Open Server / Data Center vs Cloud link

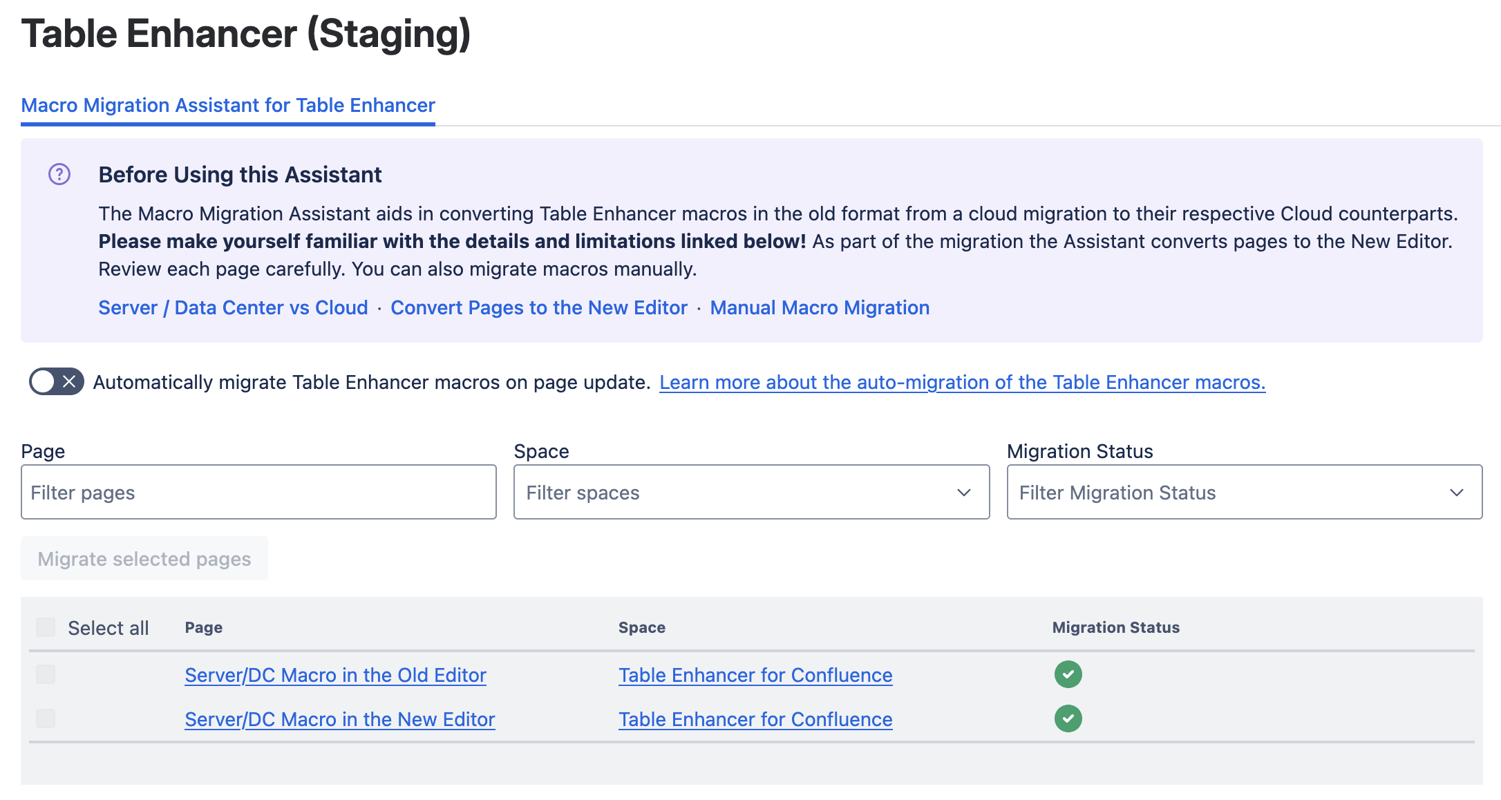233,307
